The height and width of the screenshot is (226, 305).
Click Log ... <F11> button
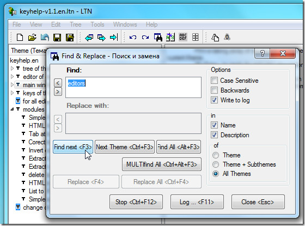(x=197, y=202)
